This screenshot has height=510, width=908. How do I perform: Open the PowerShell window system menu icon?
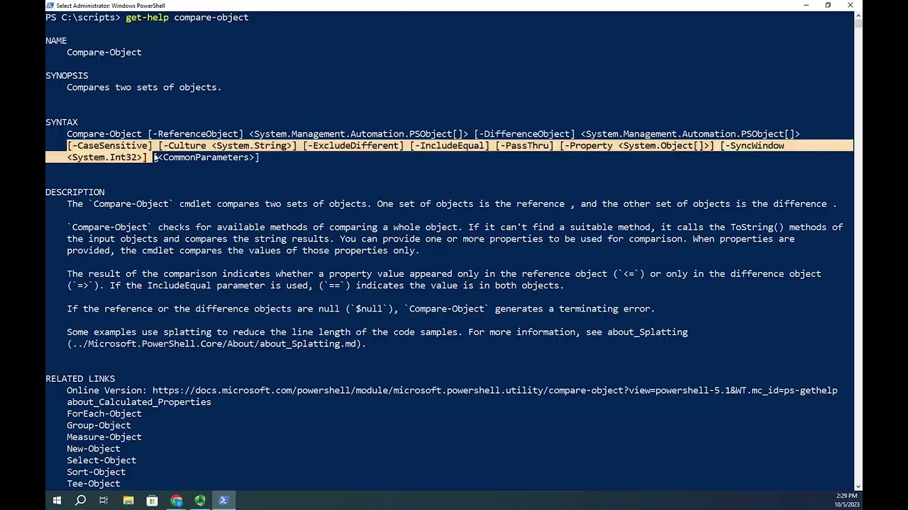pos(50,6)
